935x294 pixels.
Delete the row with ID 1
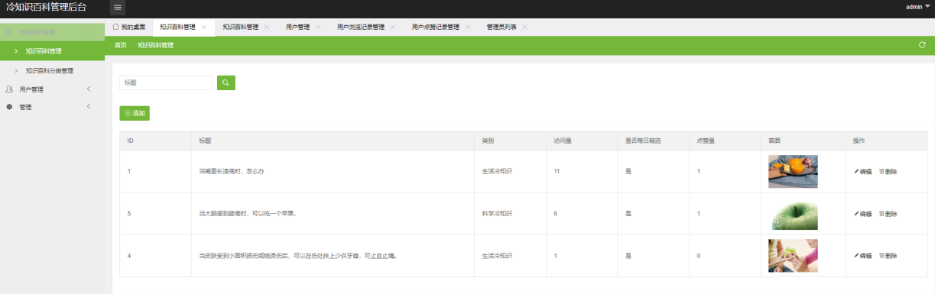point(888,172)
